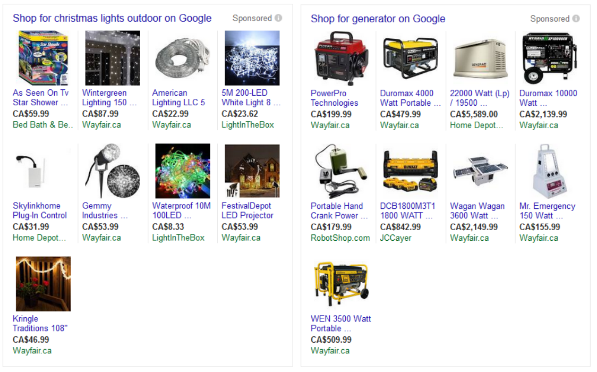Select the Generac 22000 Watt generator thumbnail

point(481,58)
